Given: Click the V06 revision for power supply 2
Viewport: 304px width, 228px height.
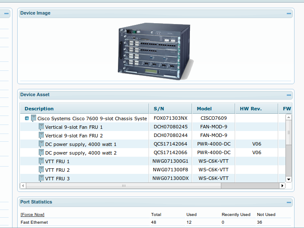Looking at the screenshot, I should click(257, 152).
